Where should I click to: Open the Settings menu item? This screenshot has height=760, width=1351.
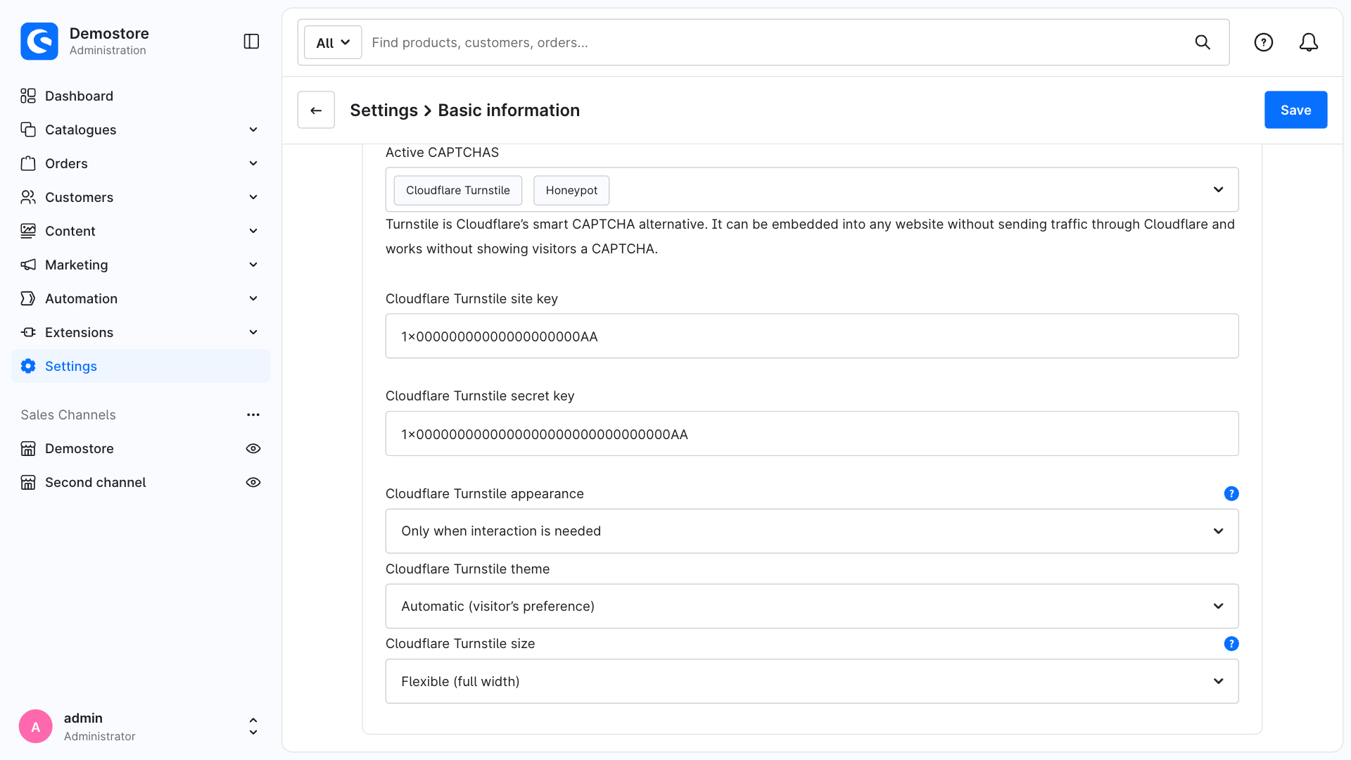tap(141, 366)
